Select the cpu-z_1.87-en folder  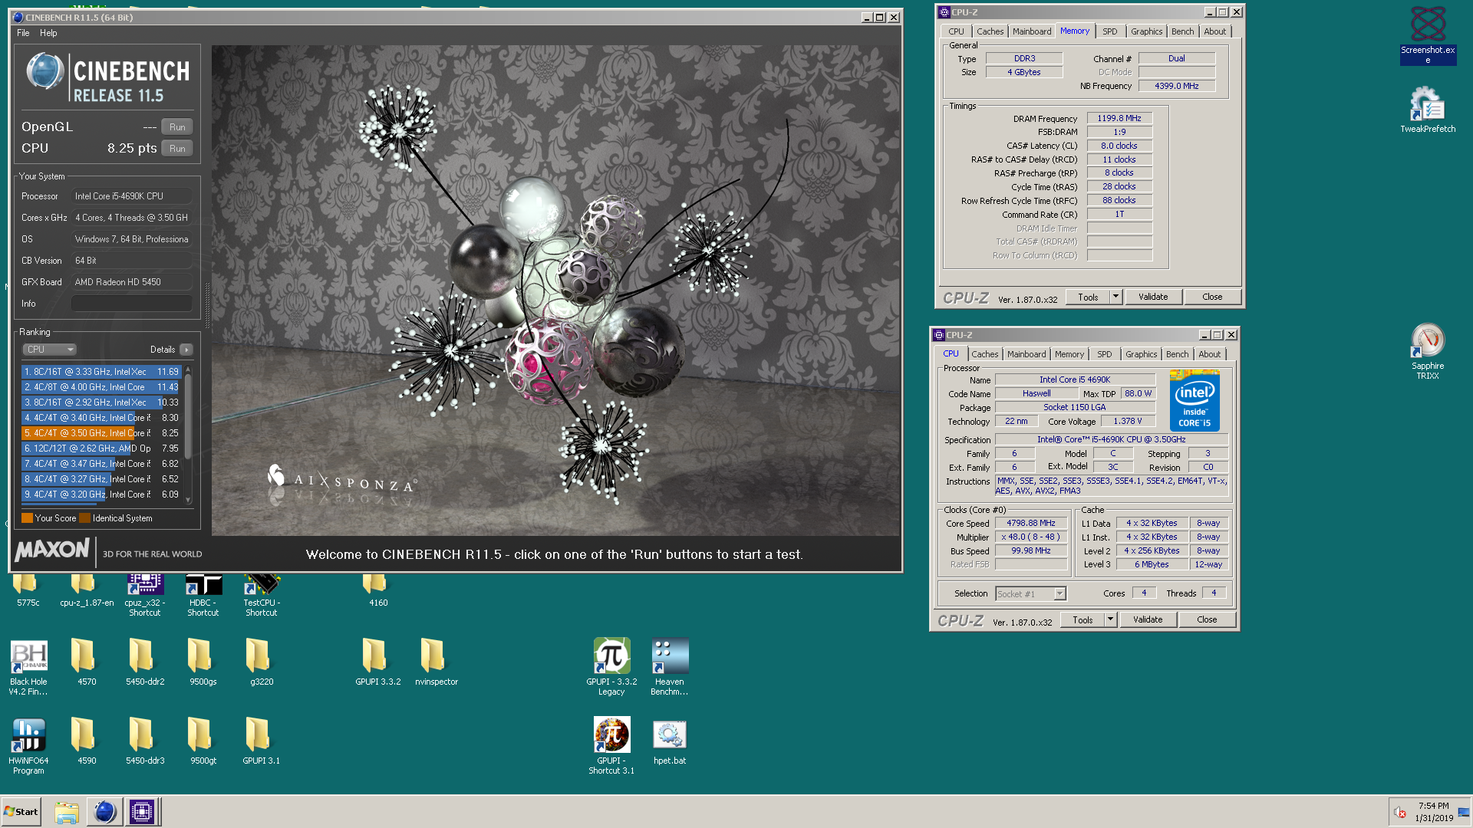(x=87, y=590)
